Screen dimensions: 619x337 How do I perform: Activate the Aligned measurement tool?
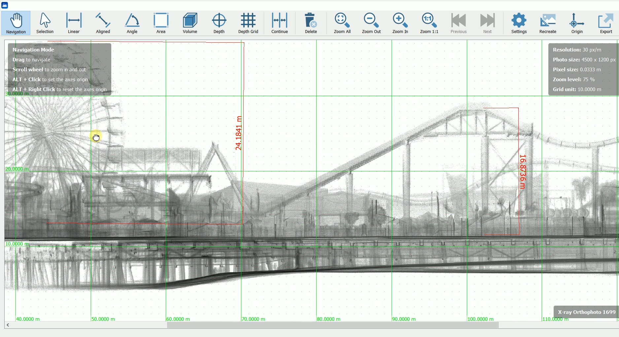click(103, 22)
